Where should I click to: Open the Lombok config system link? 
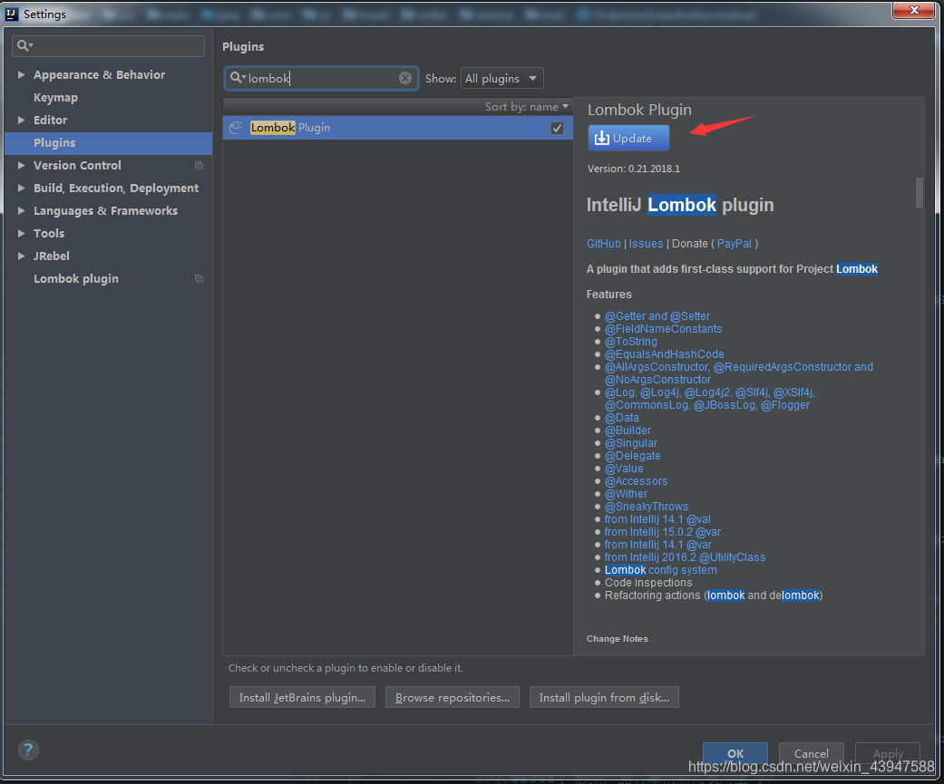pos(660,570)
